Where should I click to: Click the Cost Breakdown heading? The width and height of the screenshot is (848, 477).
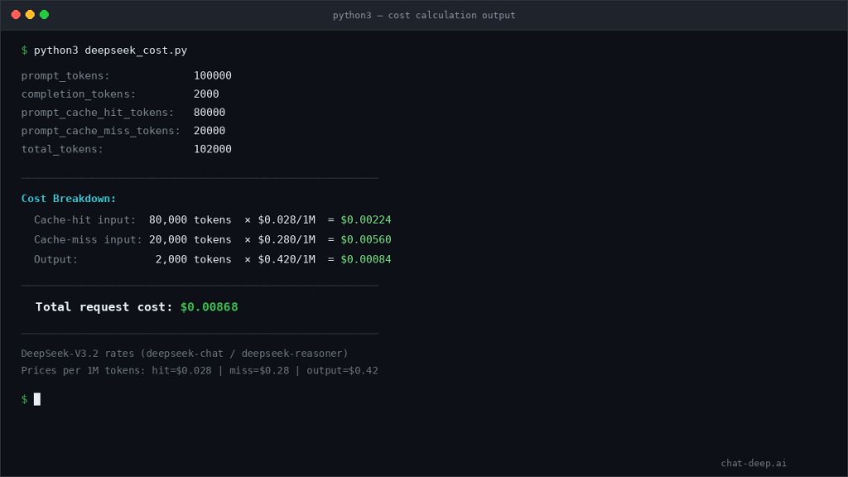68,199
